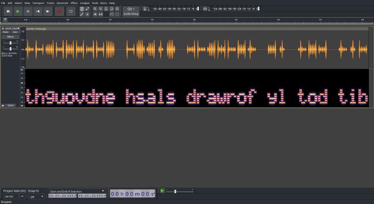
Task: Click the waveform display area
Action: tap(197, 50)
